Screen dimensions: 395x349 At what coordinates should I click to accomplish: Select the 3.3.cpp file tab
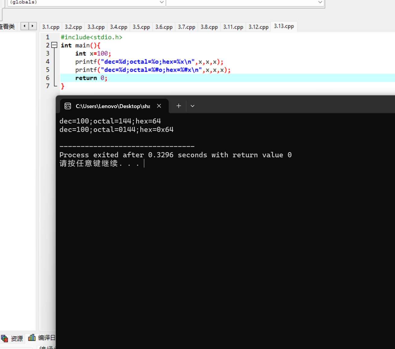pyautogui.click(x=96, y=27)
